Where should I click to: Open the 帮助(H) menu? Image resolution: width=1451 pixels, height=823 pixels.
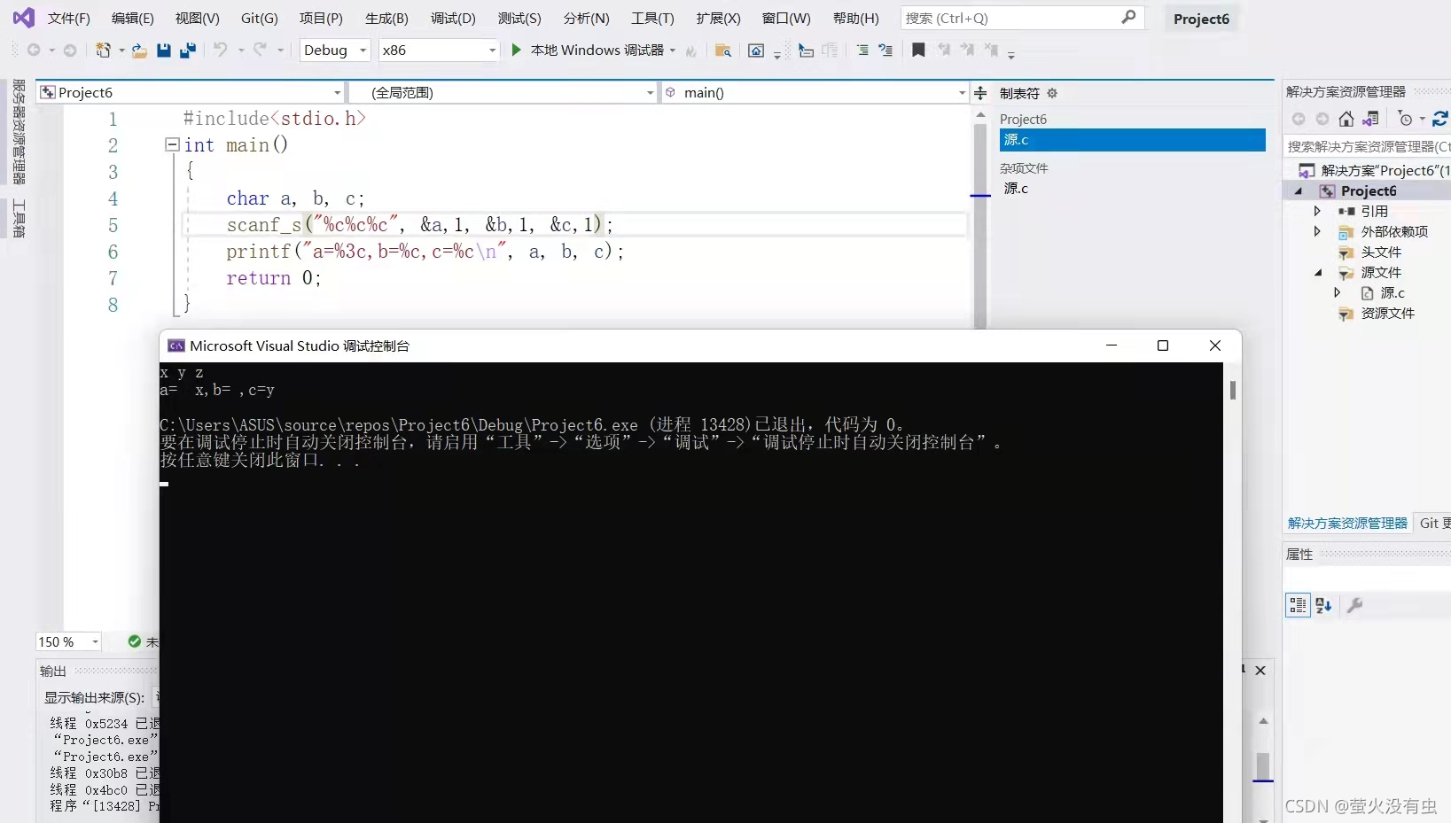tap(855, 18)
